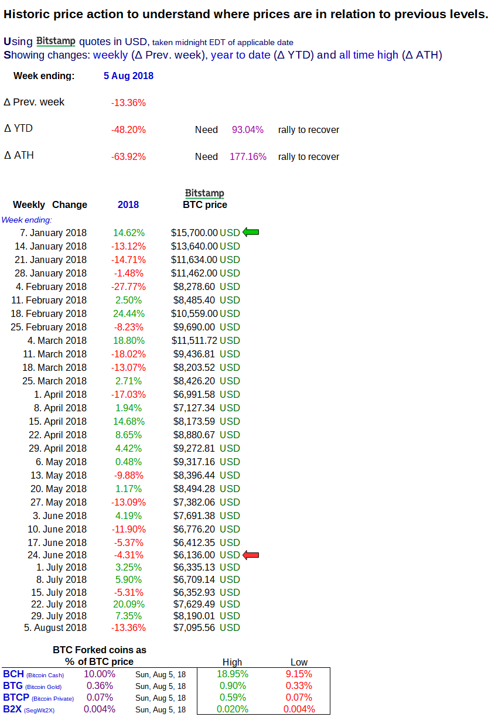Click the Δ Prev. week label
Viewport: 495px width, 720px height.
pos(34,102)
